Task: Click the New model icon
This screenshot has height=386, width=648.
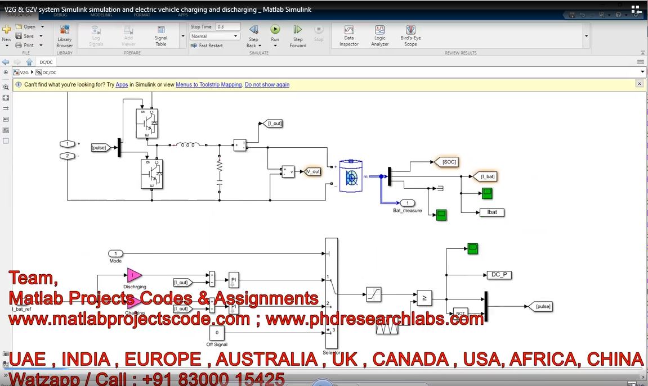Action: pos(7,29)
